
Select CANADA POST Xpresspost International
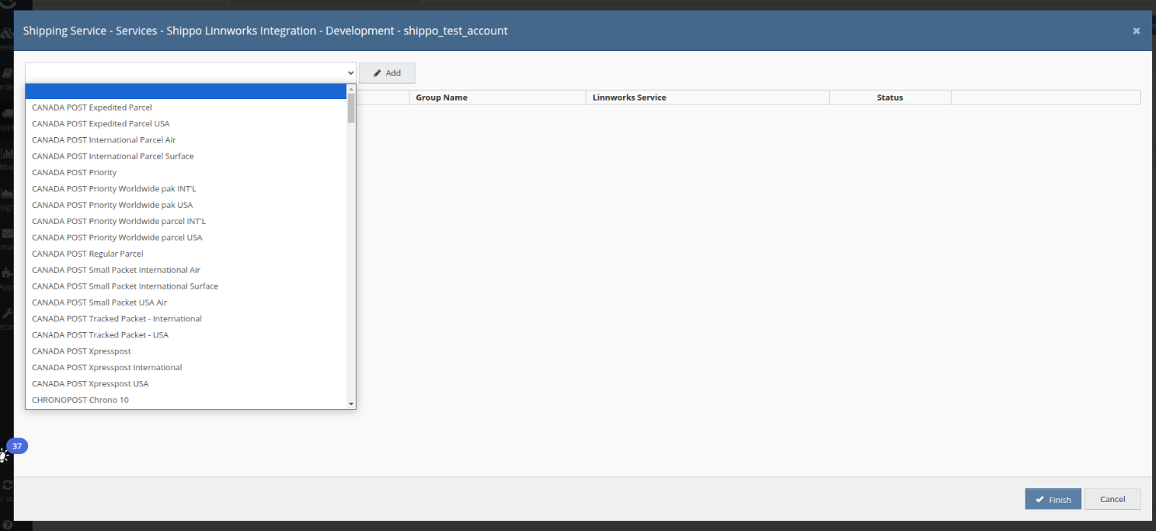coord(186,367)
